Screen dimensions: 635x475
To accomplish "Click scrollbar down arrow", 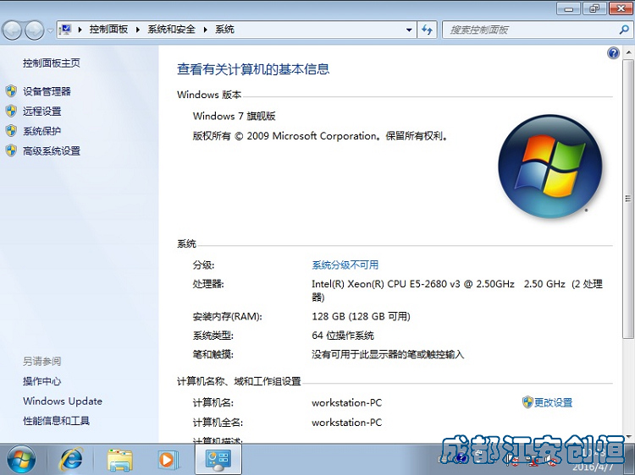I will point(628,437).
